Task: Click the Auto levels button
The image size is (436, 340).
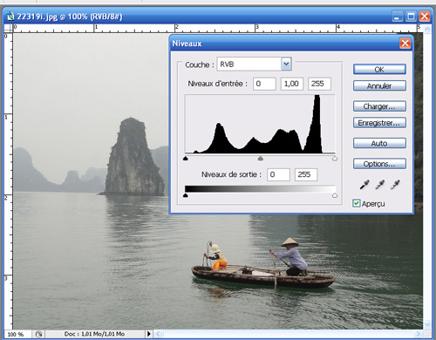Action: tap(379, 143)
